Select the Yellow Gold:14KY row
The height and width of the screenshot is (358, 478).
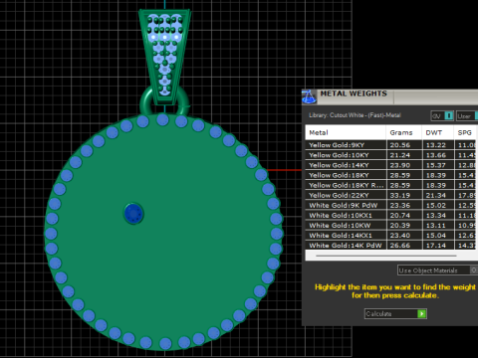[390, 165]
